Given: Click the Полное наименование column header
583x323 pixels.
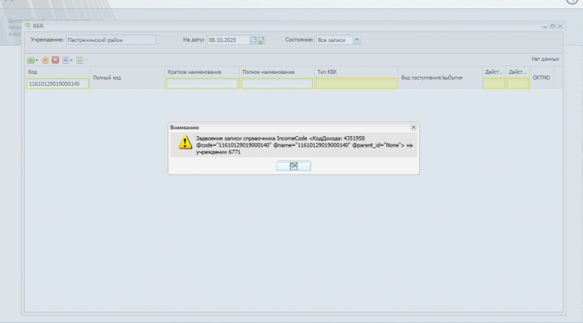Looking at the screenshot, I should (x=269, y=71).
